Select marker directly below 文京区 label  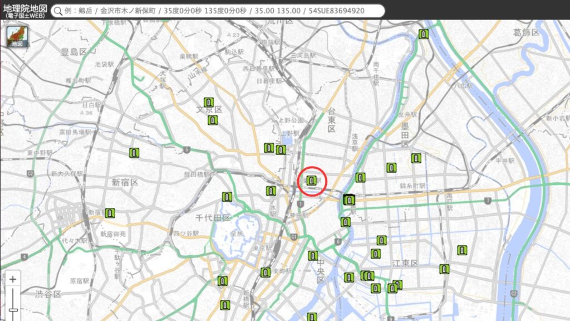tap(213, 120)
